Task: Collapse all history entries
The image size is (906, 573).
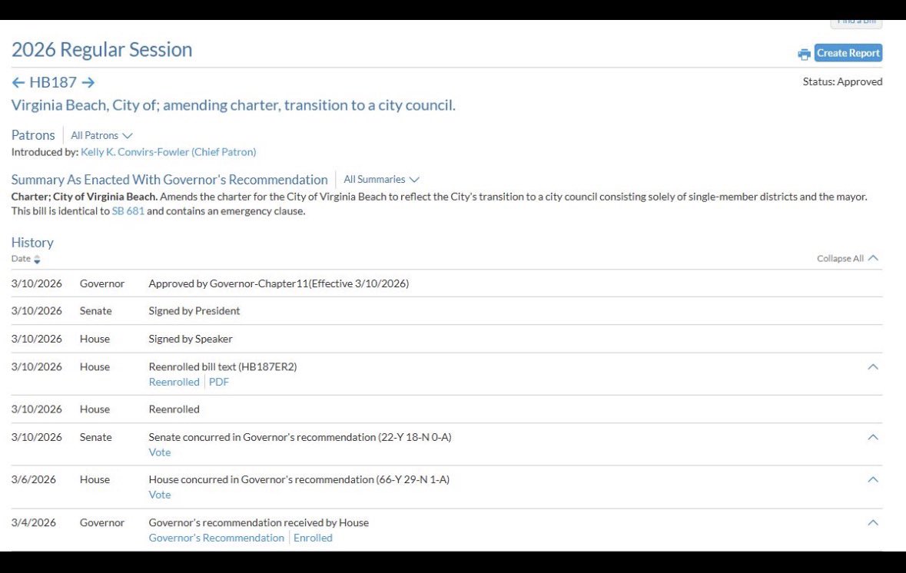Action: pyautogui.click(x=848, y=258)
